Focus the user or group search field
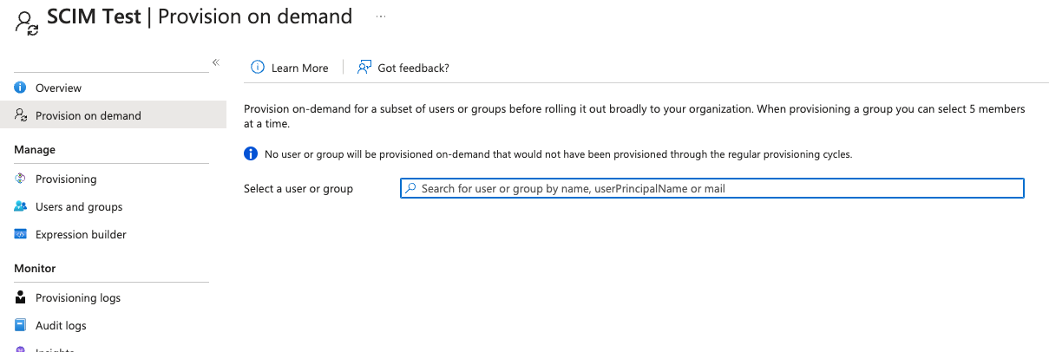The height and width of the screenshot is (352, 1049). (712, 188)
